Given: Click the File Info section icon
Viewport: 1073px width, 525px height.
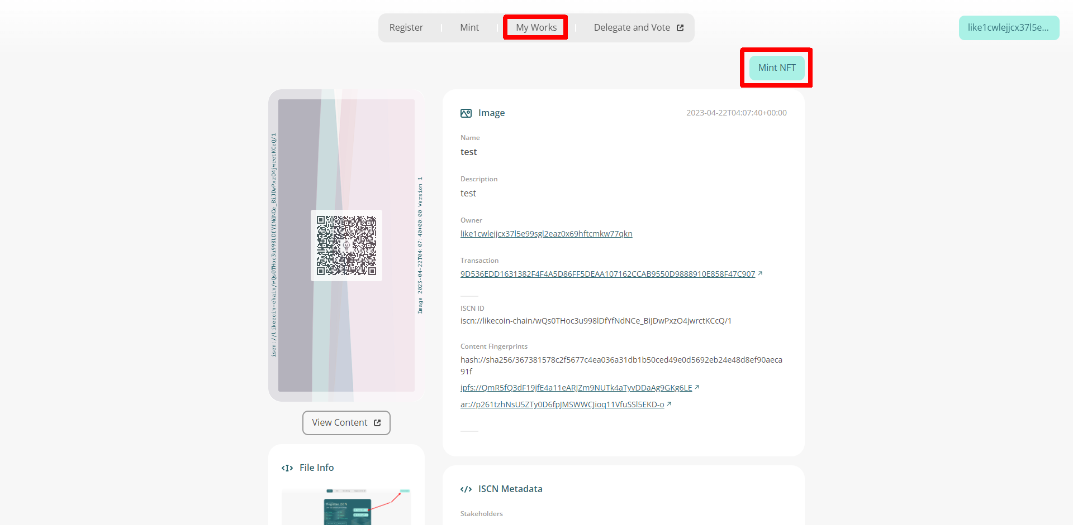Looking at the screenshot, I should pos(287,468).
